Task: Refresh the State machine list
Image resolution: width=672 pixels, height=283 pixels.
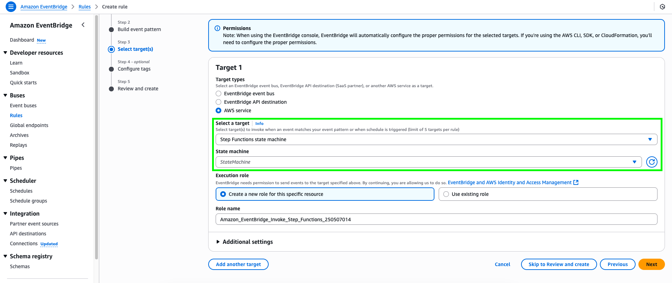Action: [x=651, y=162]
